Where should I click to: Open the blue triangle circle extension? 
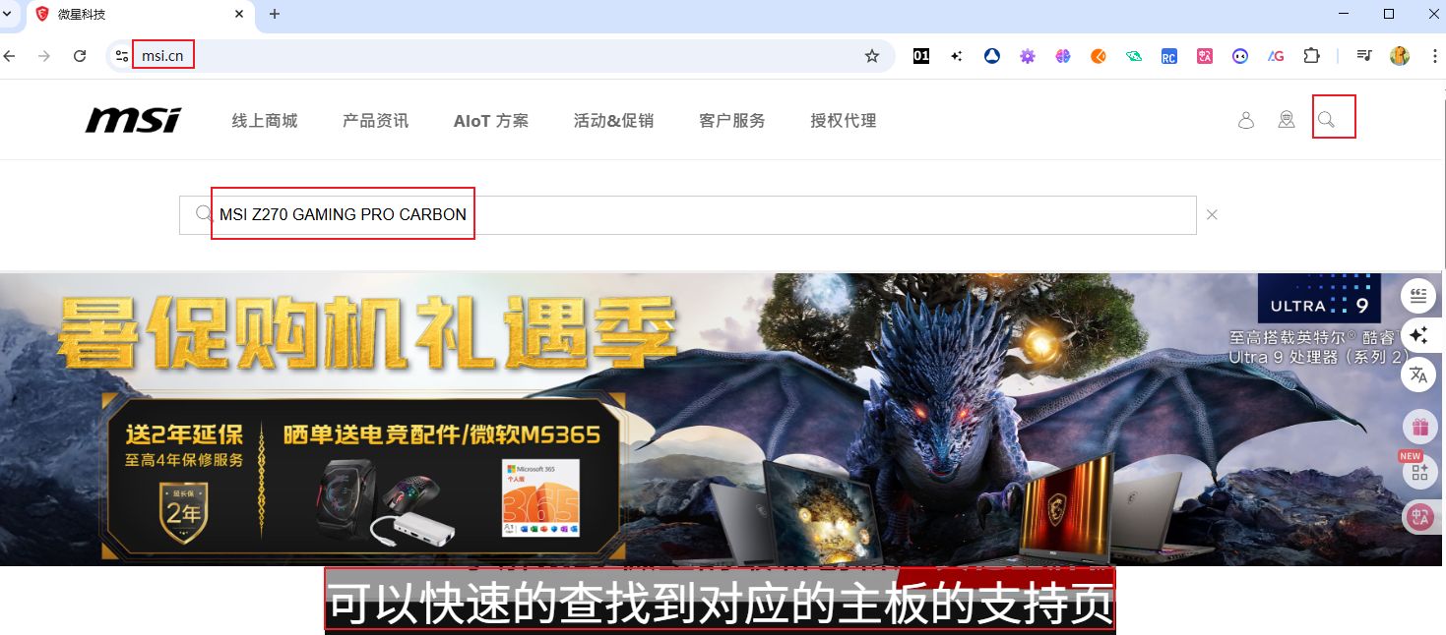pos(992,56)
